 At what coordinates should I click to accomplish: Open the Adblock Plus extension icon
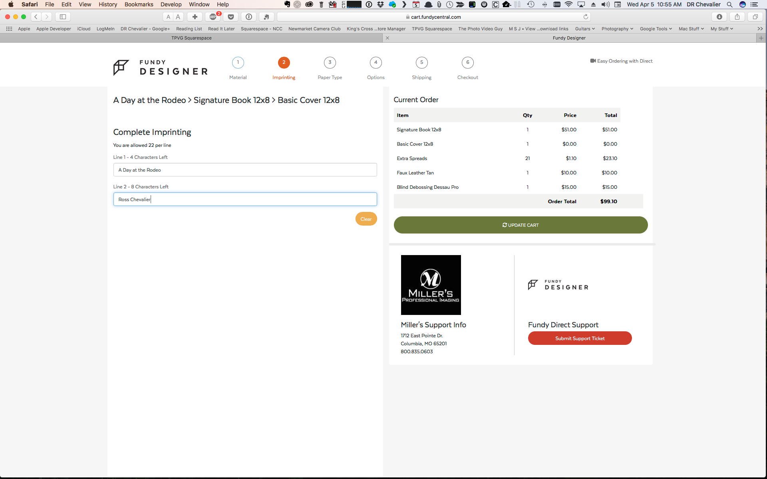213,17
